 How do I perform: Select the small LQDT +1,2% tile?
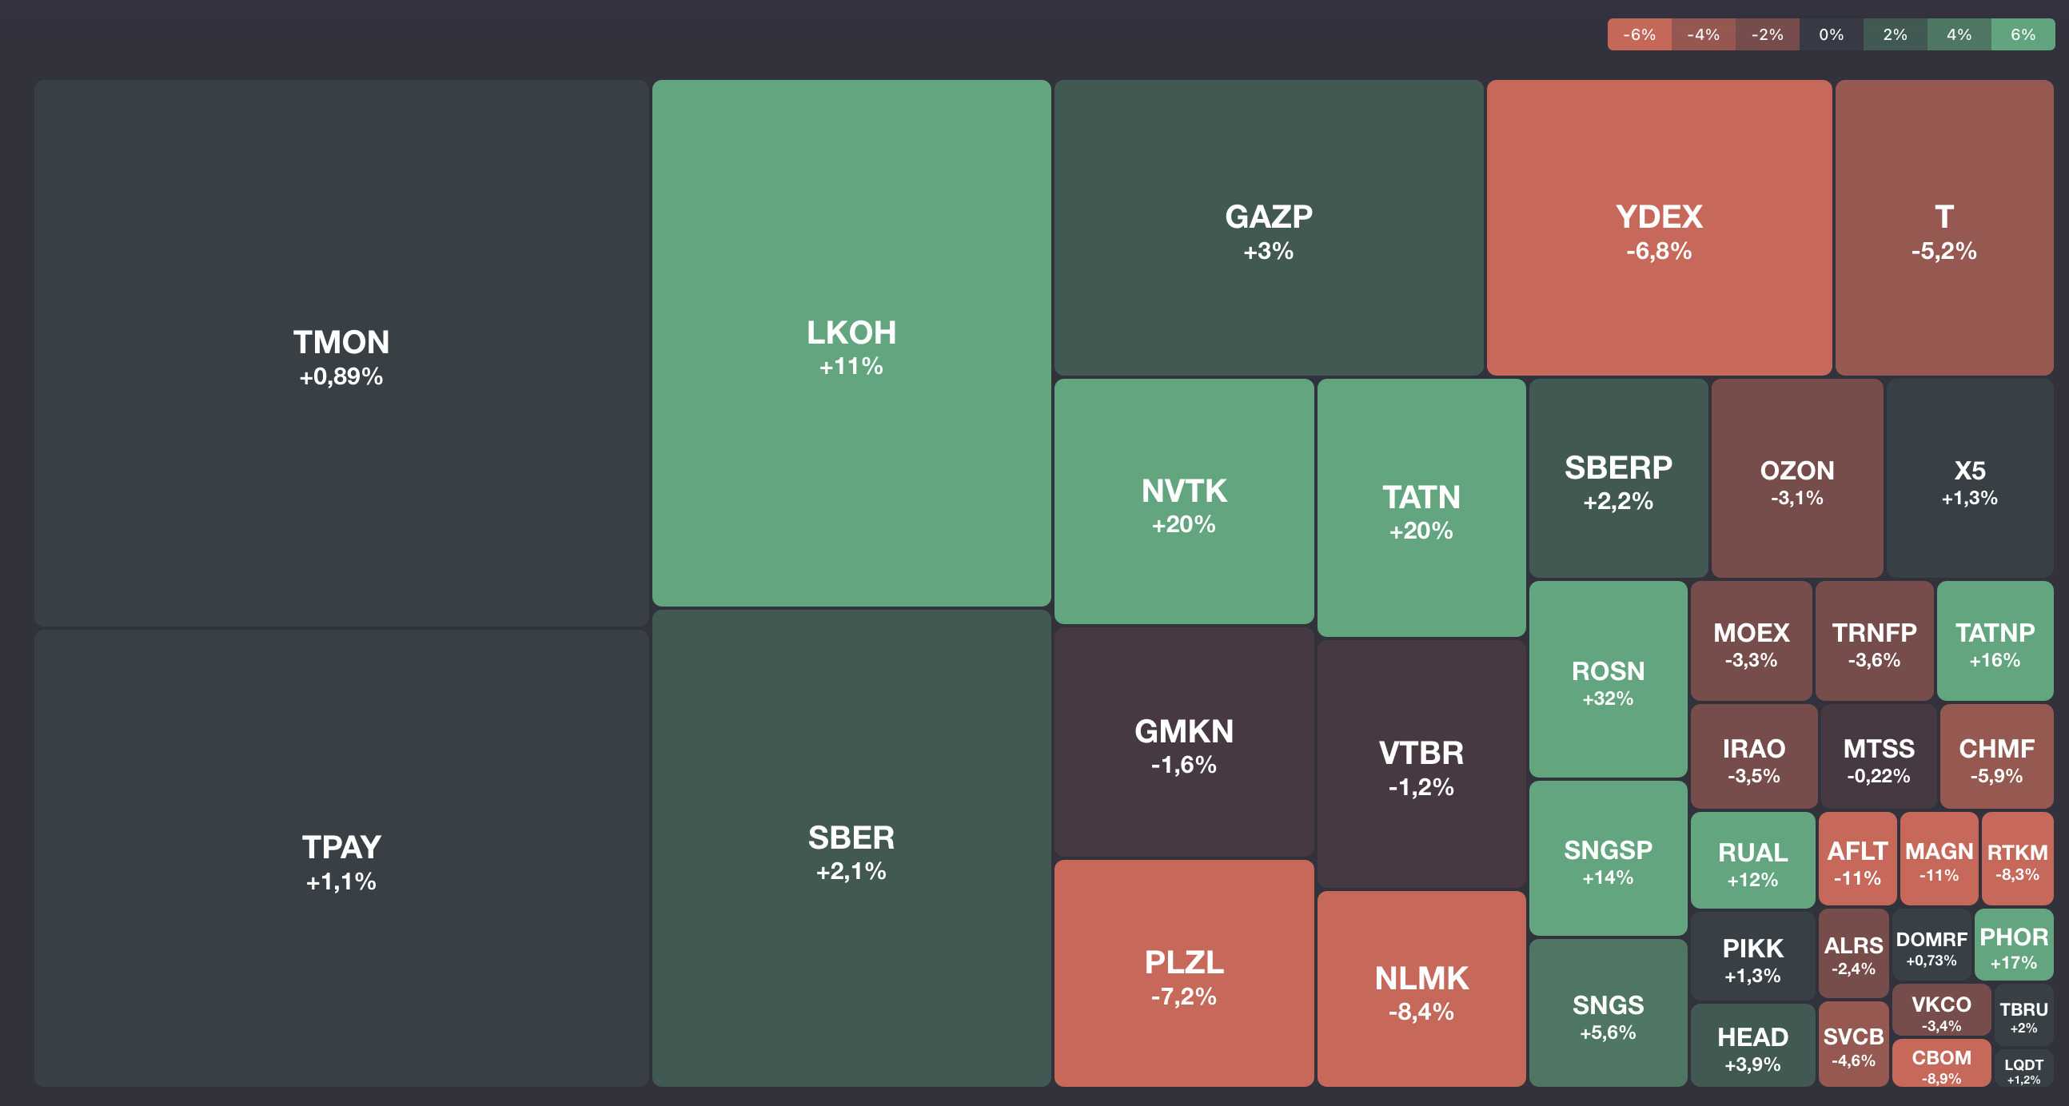click(2023, 1070)
